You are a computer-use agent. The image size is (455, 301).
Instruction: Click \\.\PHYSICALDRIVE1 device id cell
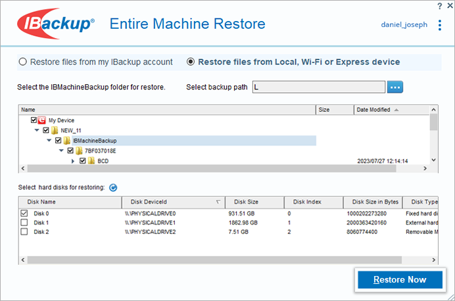click(x=150, y=223)
